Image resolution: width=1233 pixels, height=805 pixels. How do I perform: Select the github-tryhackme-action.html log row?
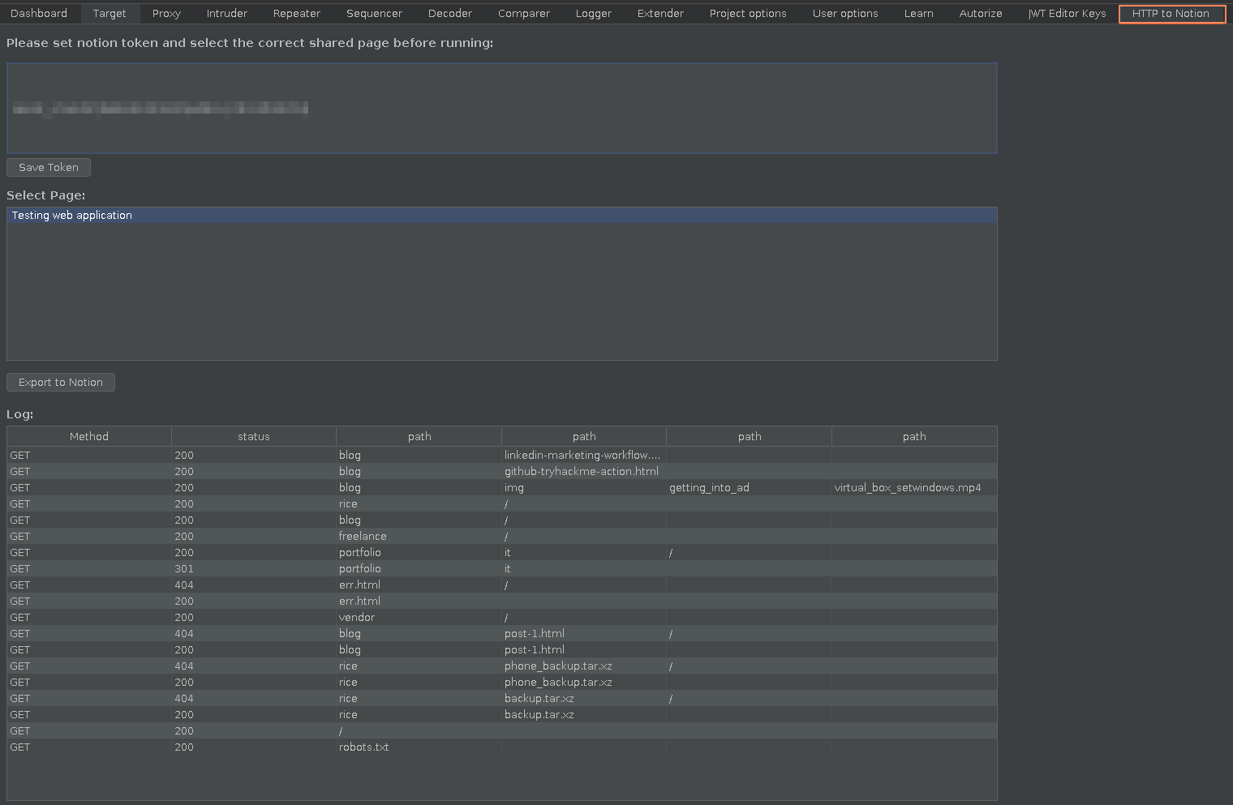(x=581, y=472)
